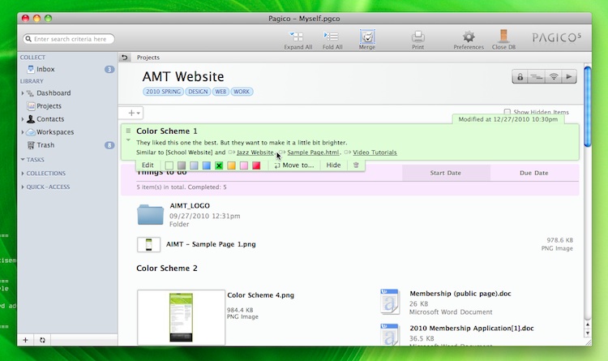Click the vertical scrollbar thumb
Screen dimensions: 608x361
[x=588, y=107]
